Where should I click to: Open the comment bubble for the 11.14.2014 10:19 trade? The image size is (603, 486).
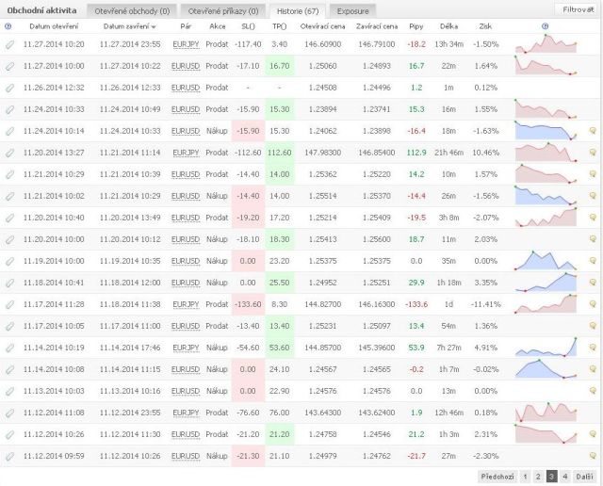[x=593, y=348]
